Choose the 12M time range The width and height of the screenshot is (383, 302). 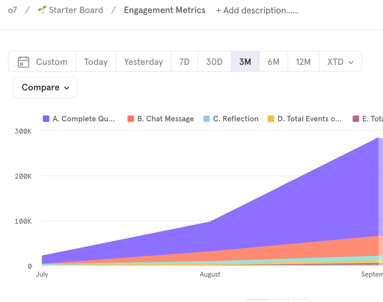click(x=303, y=62)
